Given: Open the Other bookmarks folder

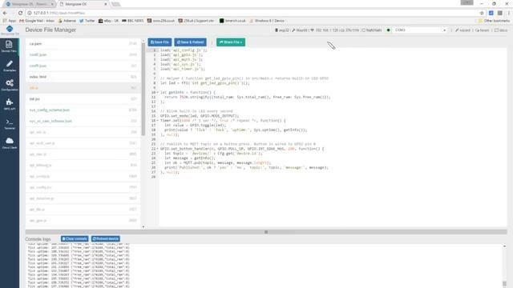Looking at the screenshot, I should pyautogui.click(x=494, y=21).
